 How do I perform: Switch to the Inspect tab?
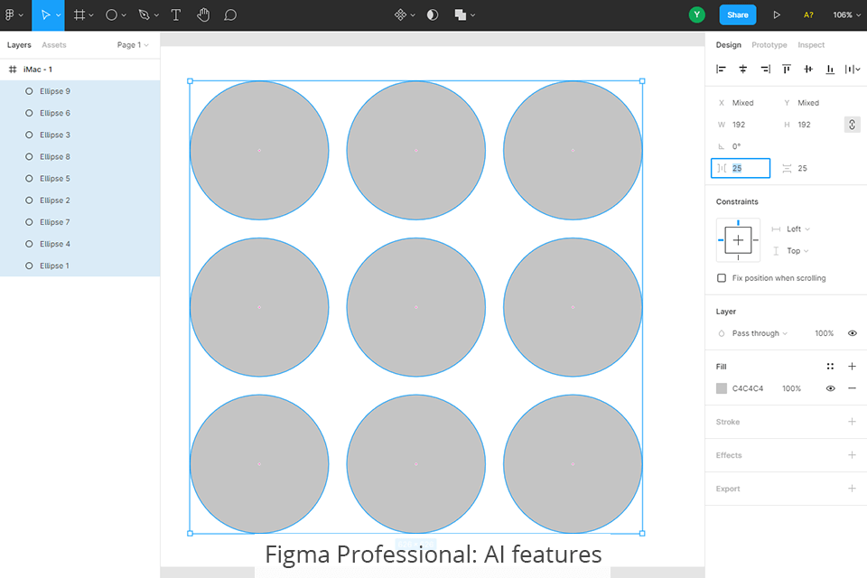(x=811, y=45)
